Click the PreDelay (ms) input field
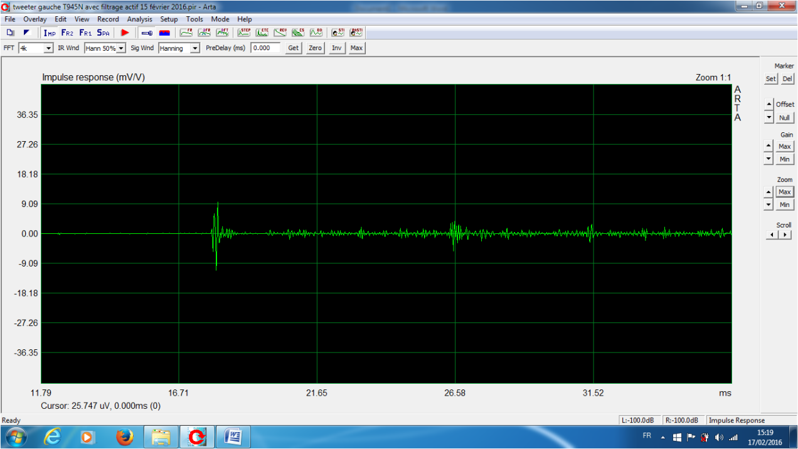798x449 pixels. point(265,48)
